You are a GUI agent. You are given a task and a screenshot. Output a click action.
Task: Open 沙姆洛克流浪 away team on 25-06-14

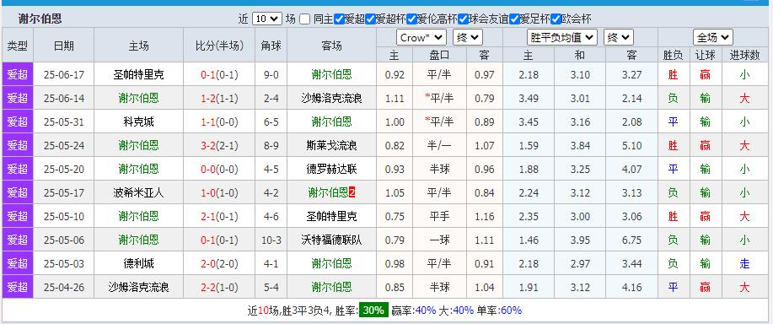[332, 99]
